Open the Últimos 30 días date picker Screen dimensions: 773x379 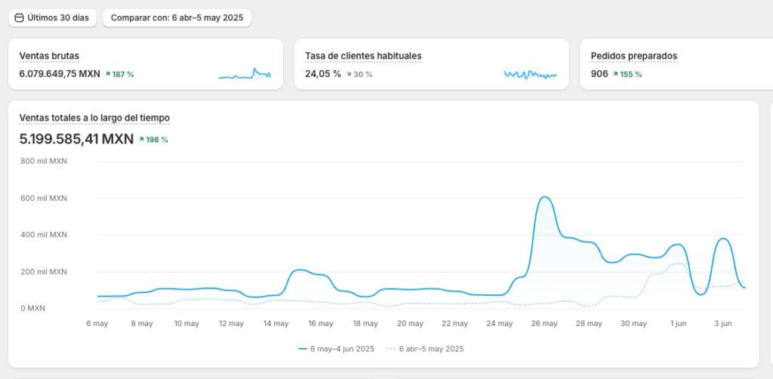pos(52,17)
